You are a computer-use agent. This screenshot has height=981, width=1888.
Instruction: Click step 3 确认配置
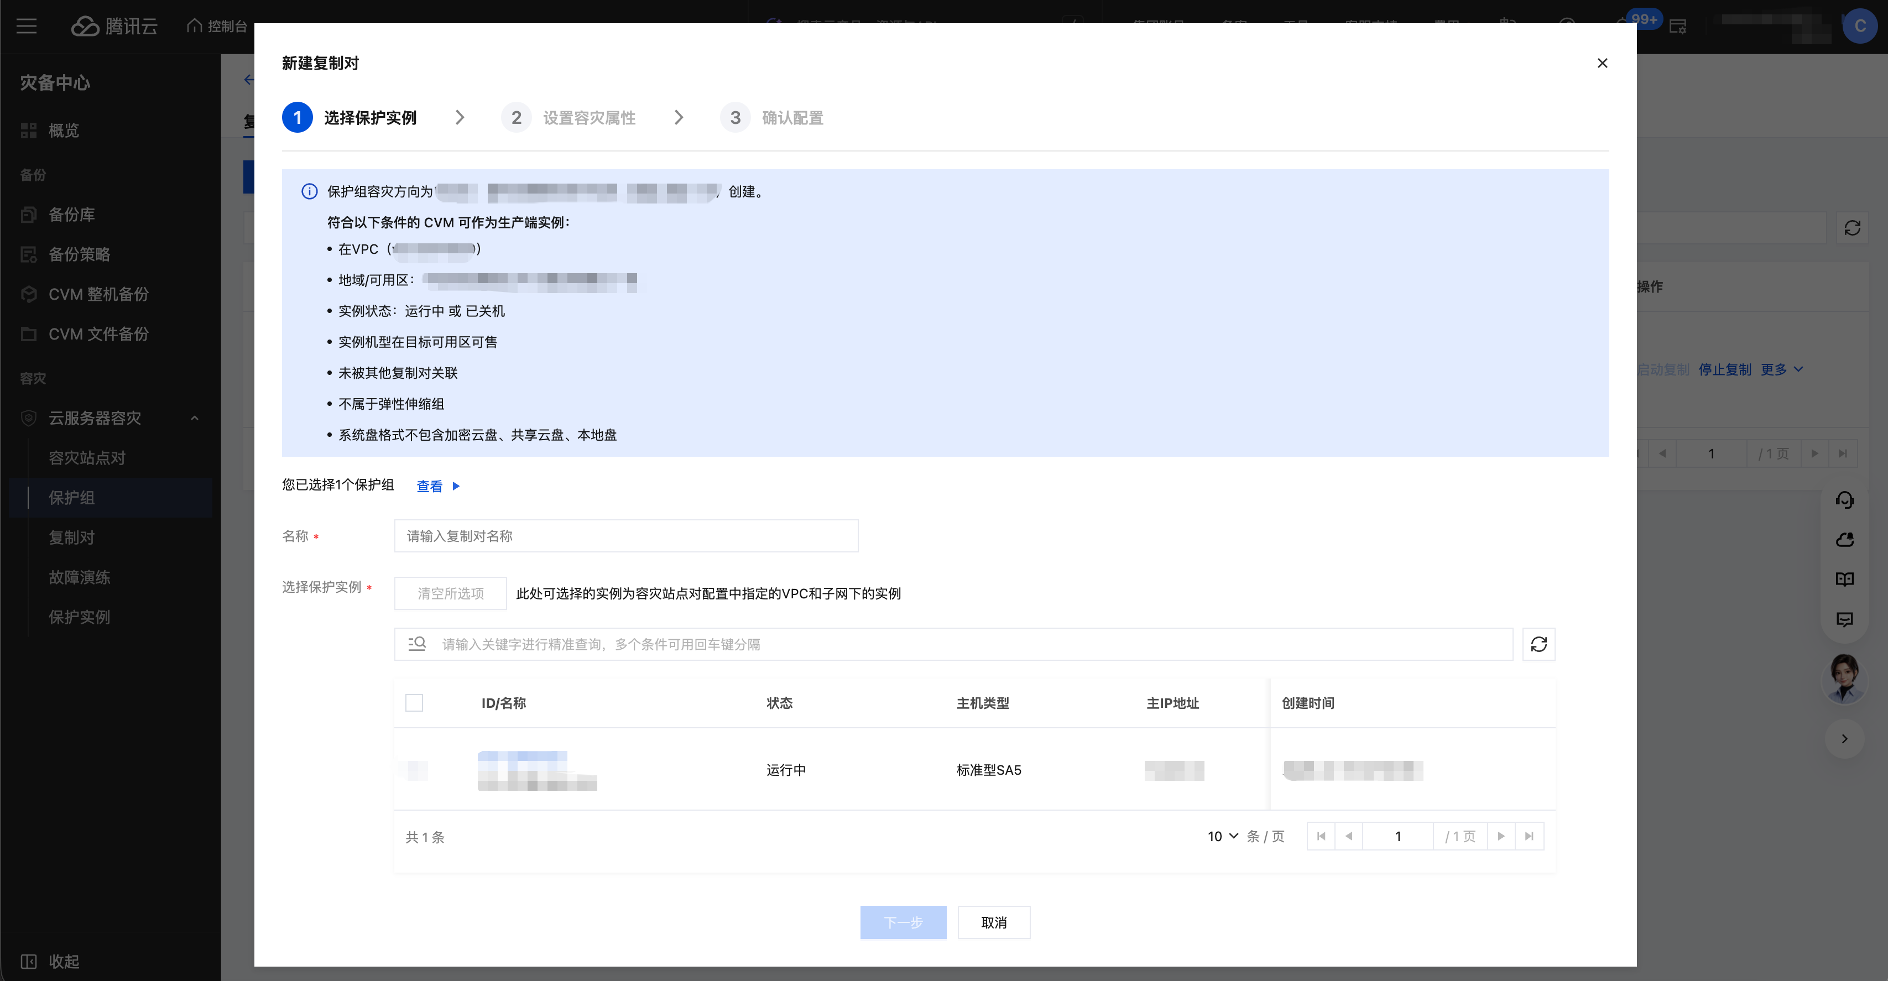click(772, 117)
